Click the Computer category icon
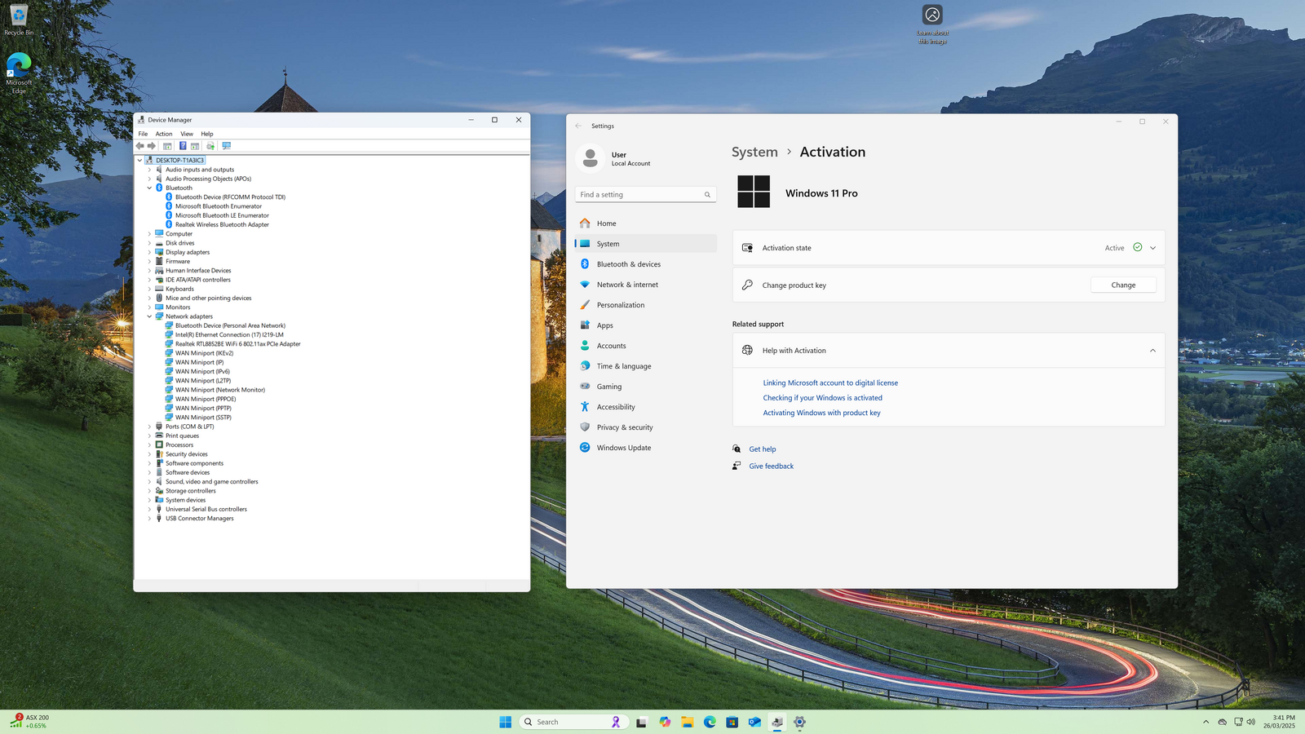 pos(159,234)
